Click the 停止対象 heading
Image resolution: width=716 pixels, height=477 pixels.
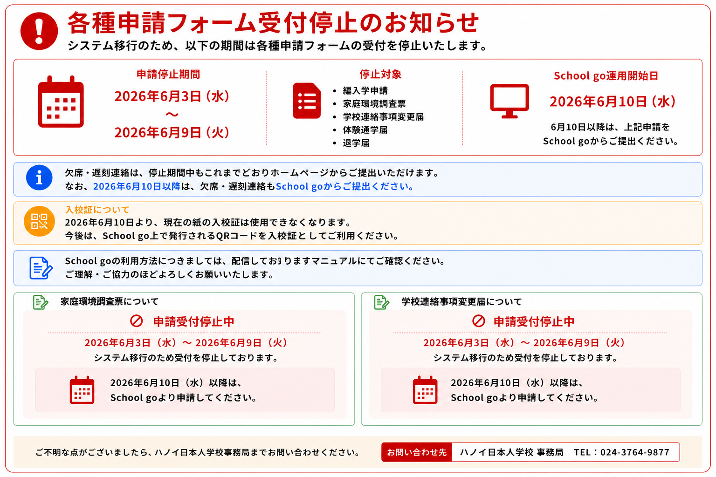click(380, 75)
